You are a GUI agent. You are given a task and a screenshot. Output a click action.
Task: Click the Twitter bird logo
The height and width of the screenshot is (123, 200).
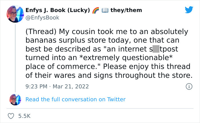click(x=189, y=10)
